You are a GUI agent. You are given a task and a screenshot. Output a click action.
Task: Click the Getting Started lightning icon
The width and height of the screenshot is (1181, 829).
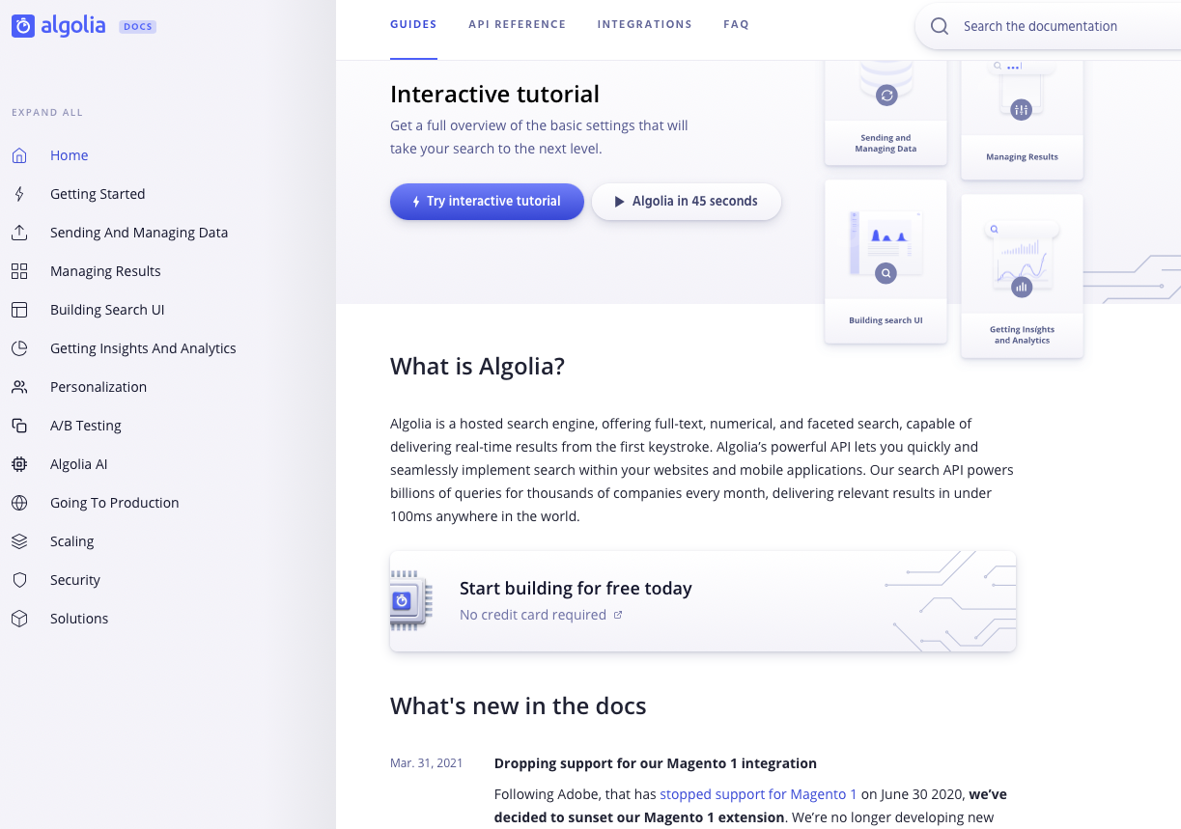(x=19, y=194)
